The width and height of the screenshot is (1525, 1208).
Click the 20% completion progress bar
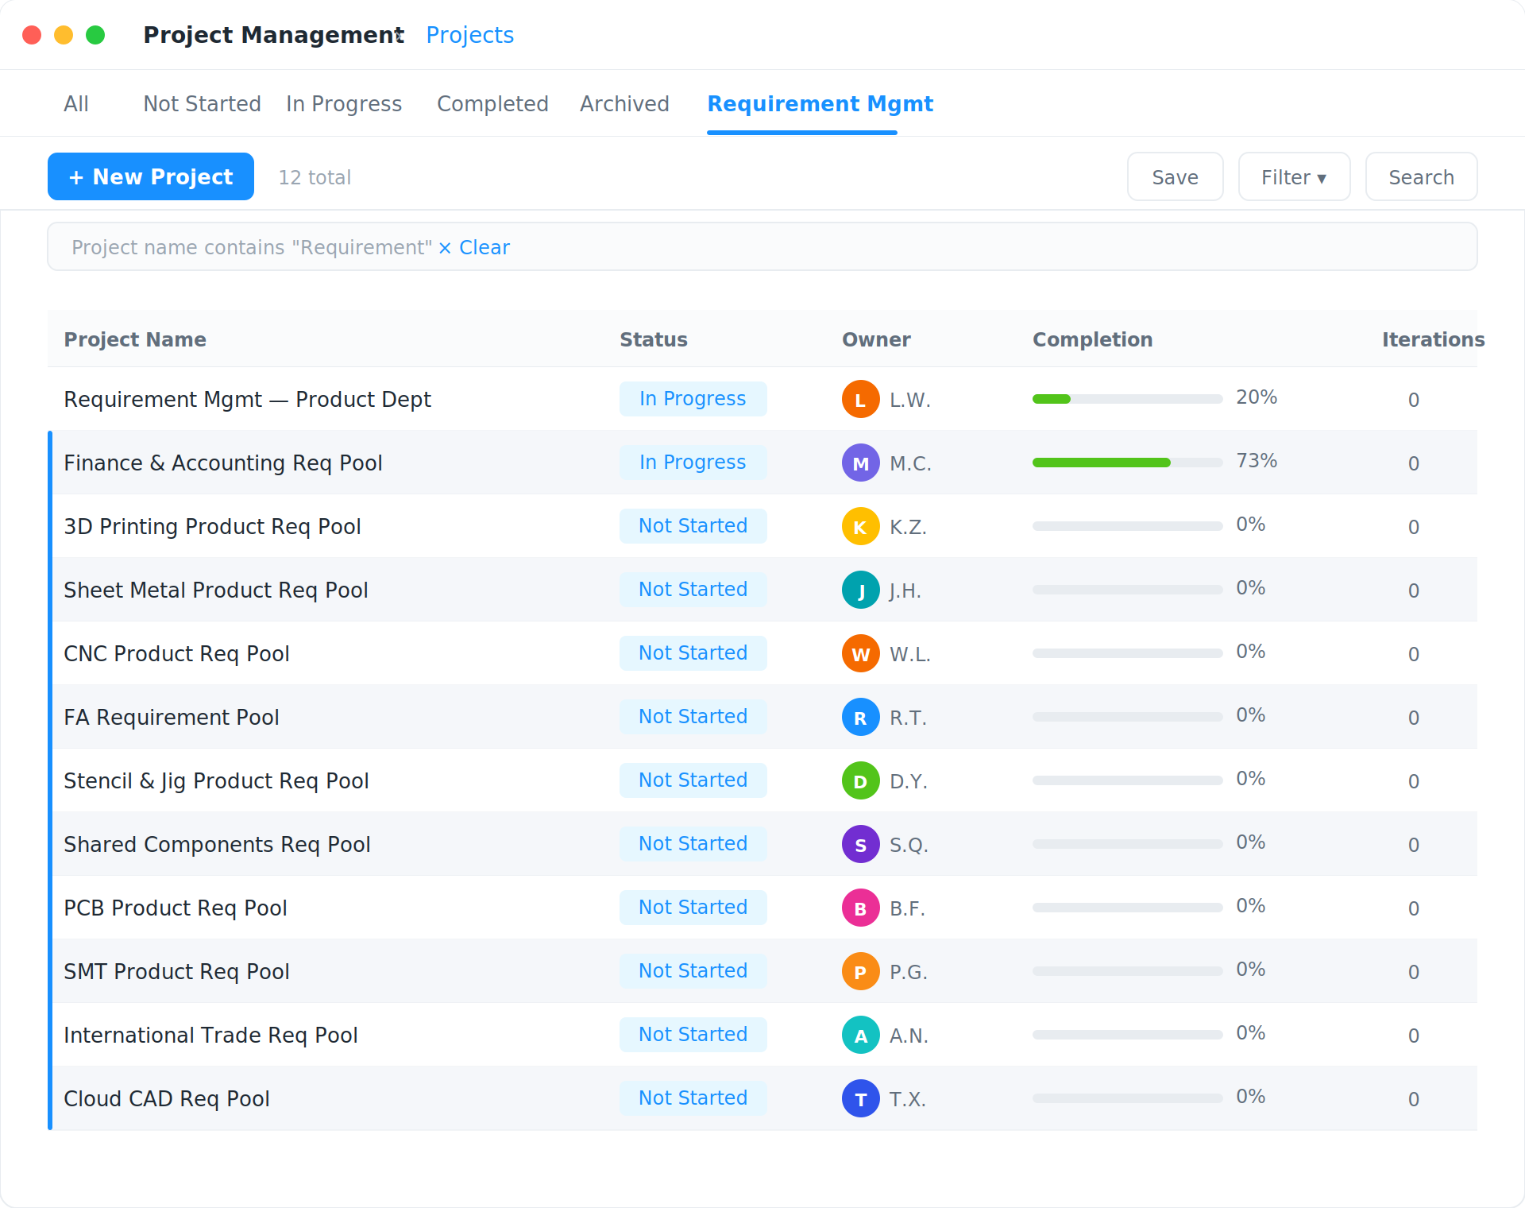tap(1127, 399)
